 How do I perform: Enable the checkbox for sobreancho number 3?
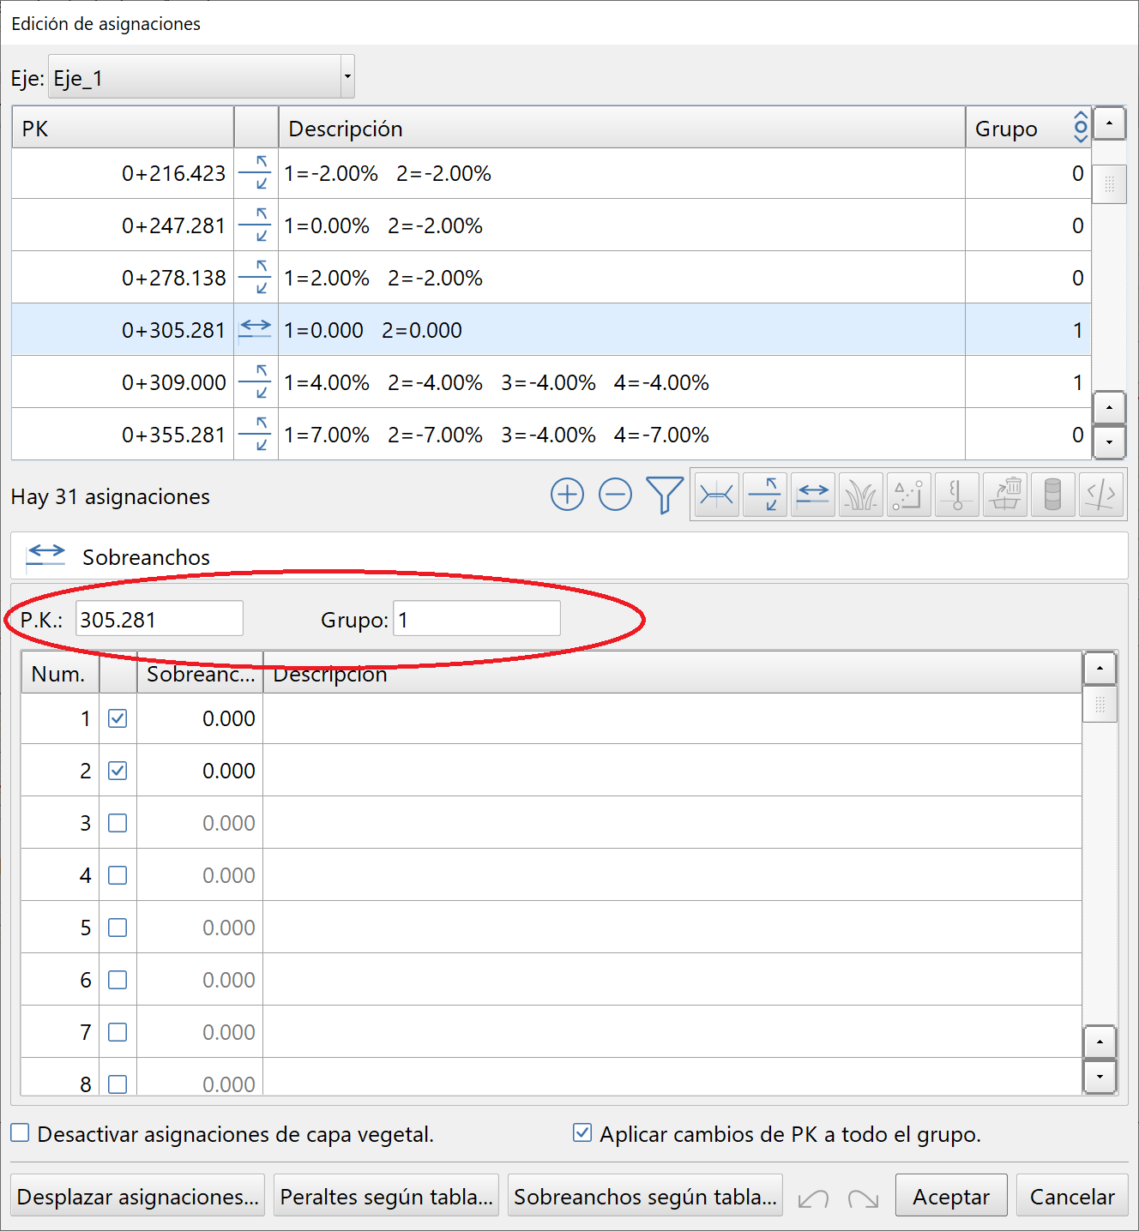pyautogui.click(x=118, y=823)
